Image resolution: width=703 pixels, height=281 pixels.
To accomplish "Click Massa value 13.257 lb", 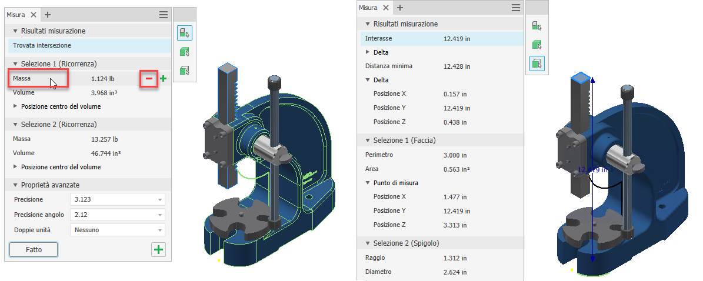I will [x=105, y=139].
